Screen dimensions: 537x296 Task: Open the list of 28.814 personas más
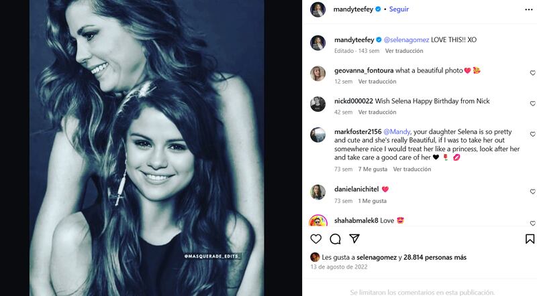coord(435,257)
